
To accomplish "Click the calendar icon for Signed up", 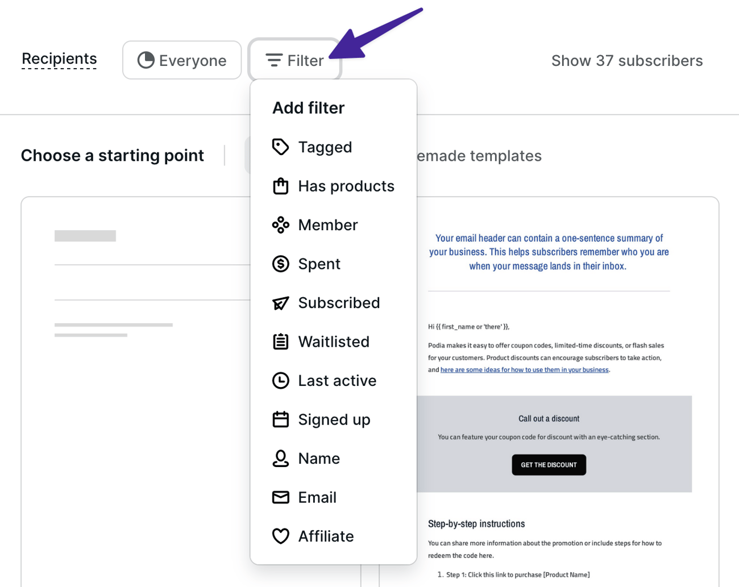I will [280, 419].
